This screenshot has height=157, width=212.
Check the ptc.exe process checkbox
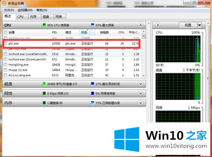click(x=6, y=44)
